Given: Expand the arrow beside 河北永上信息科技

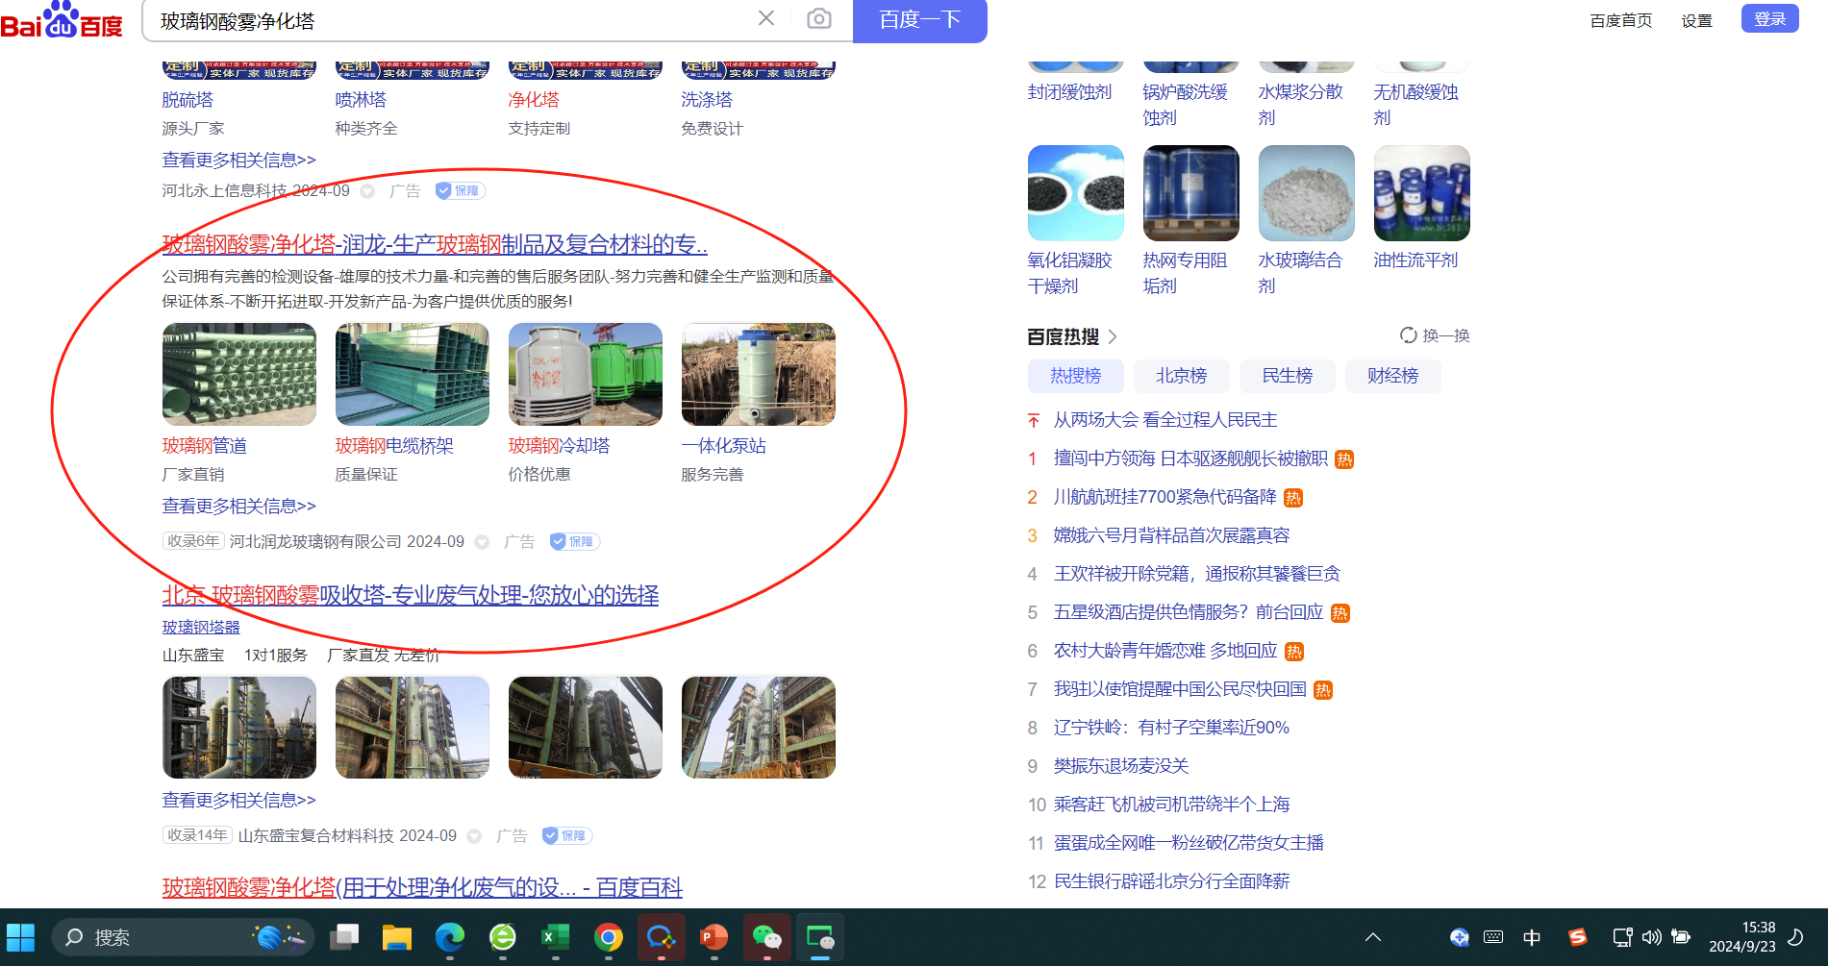Looking at the screenshot, I should coord(367,191).
